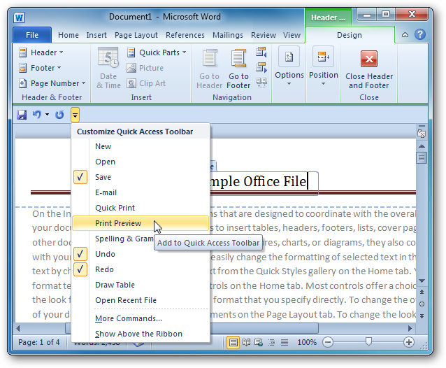Switch to the Home tab
446x368 pixels.
pyautogui.click(x=69, y=35)
